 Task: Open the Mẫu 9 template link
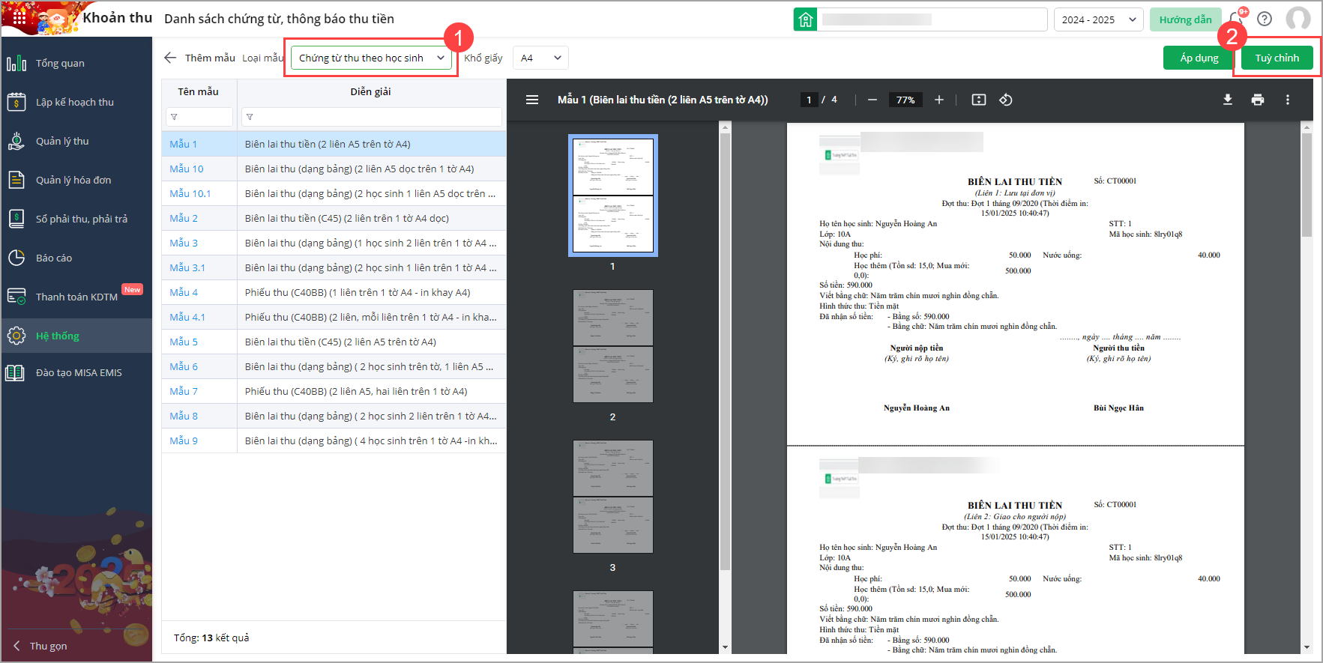tap(184, 441)
